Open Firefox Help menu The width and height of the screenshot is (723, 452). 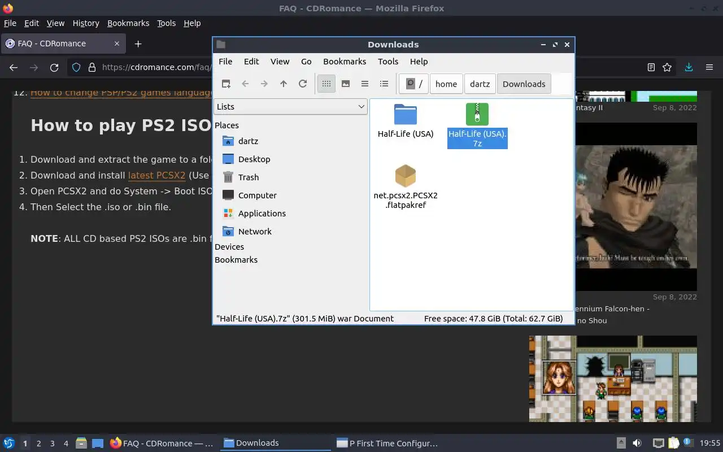(x=192, y=23)
